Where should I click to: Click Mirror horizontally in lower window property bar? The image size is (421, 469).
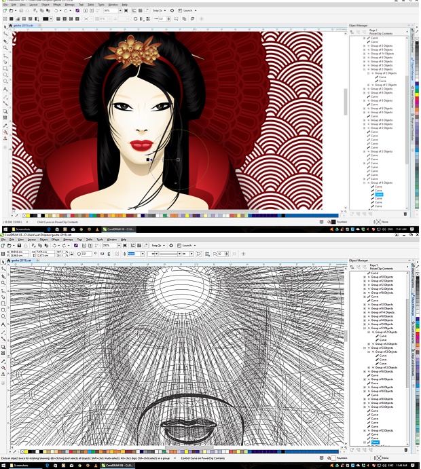click(103, 254)
